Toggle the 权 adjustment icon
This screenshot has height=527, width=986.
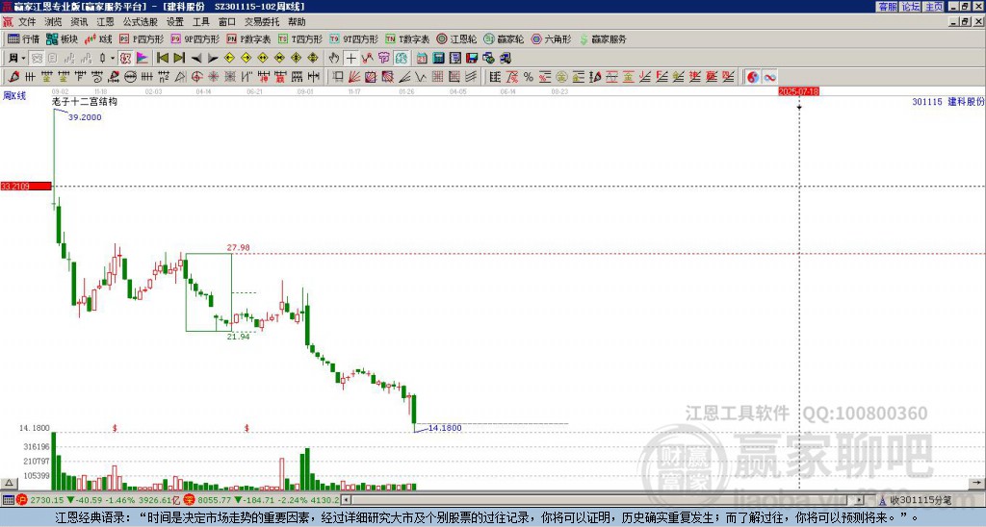click(x=125, y=59)
